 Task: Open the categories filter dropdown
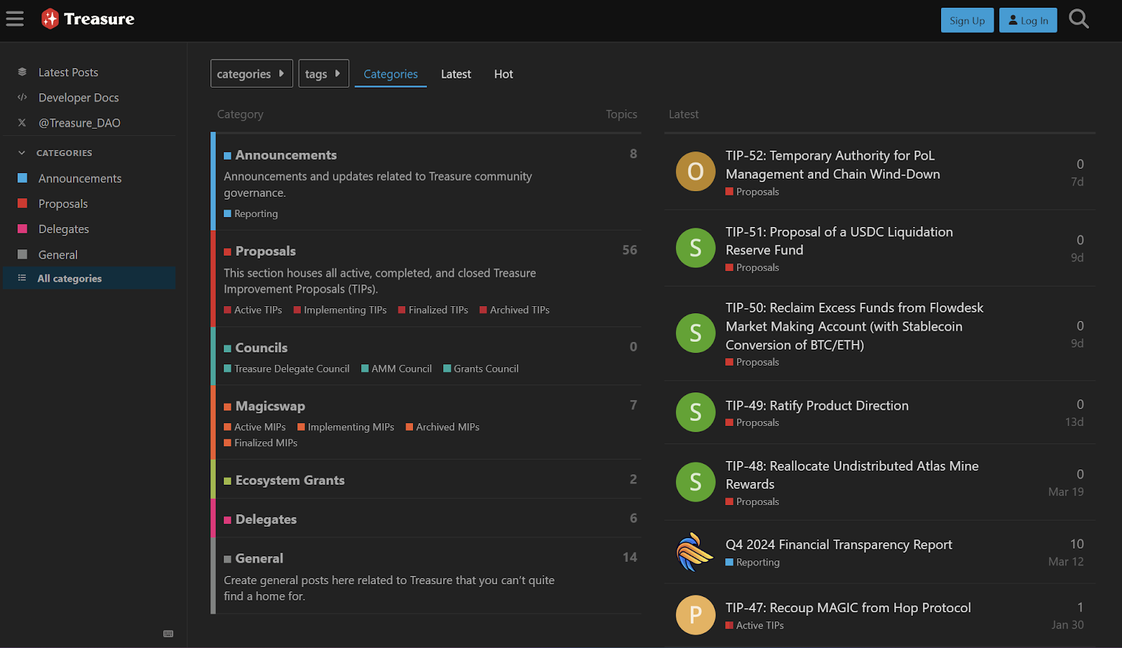(x=252, y=74)
